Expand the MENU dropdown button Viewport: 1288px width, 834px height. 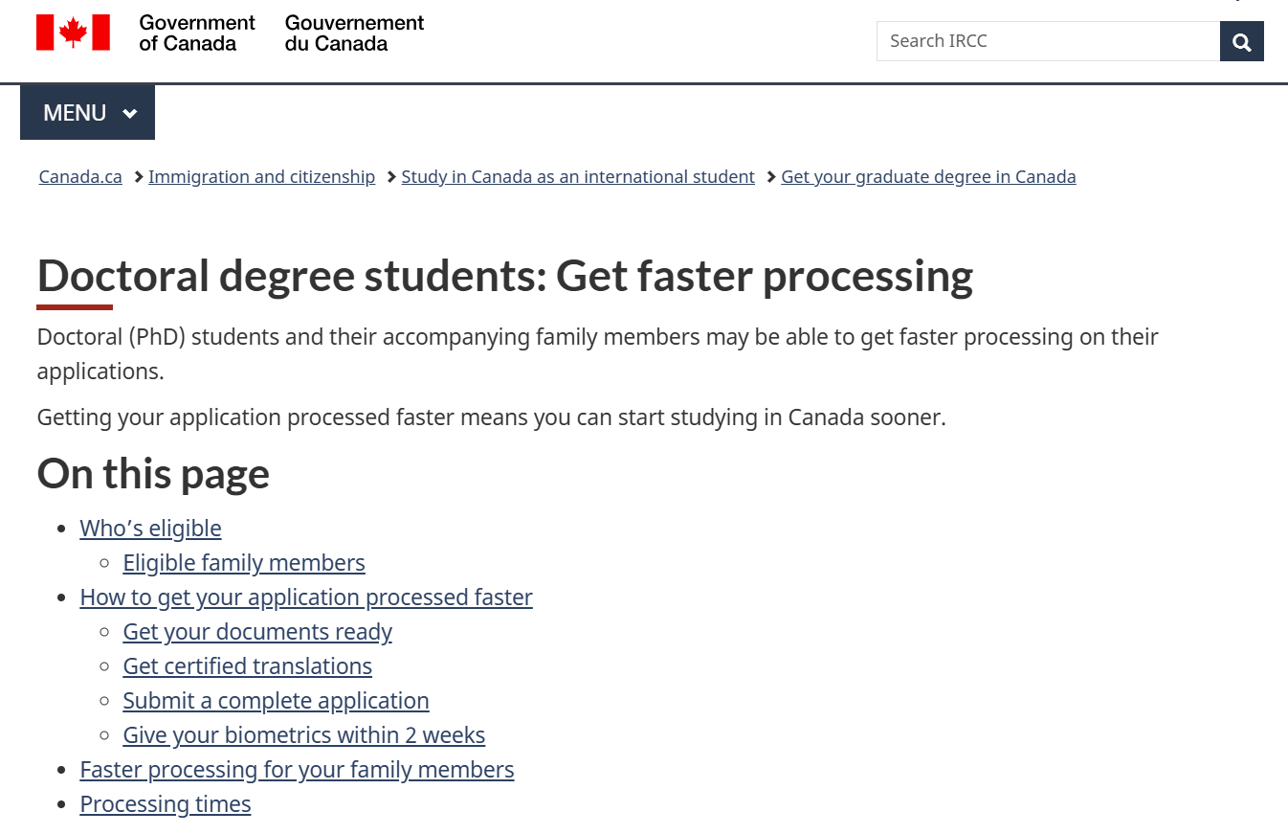87,113
